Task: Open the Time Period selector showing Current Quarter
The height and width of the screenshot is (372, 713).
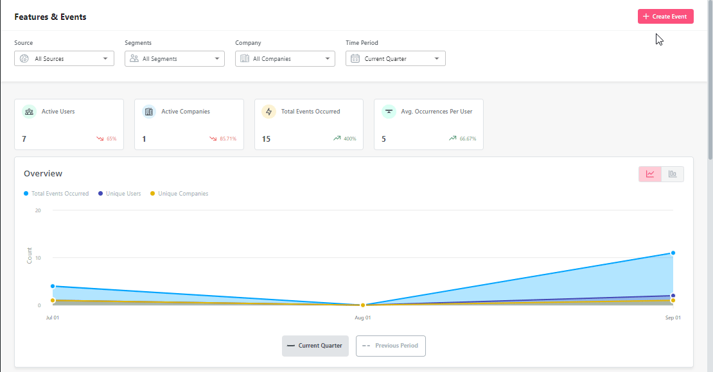Action: click(395, 58)
